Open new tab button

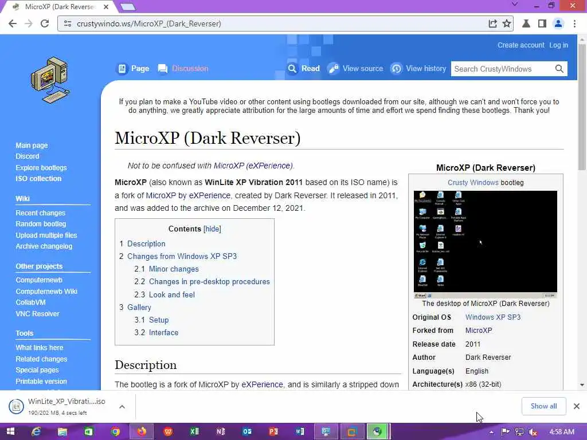tap(128, 7)
